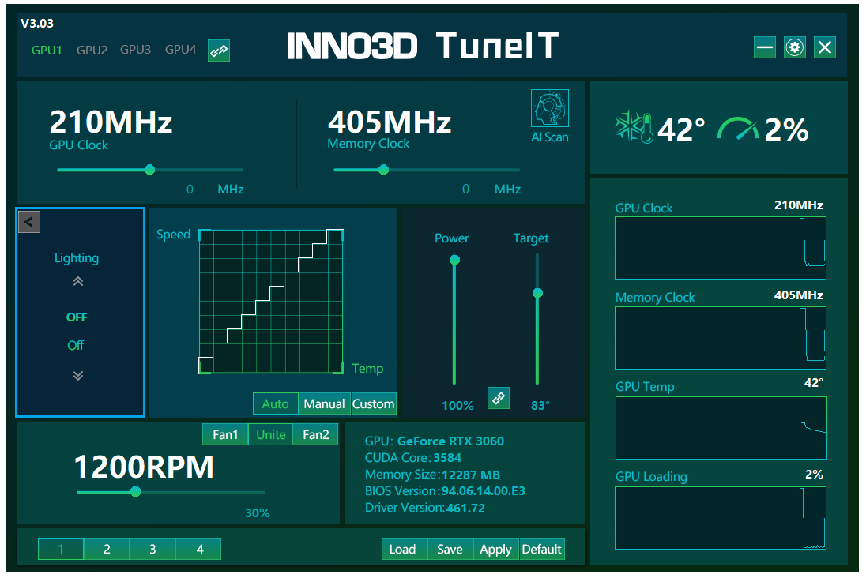Switch to GPU4 tab
The width and height of the screenshot is (866, 578).
pyautogui.click(x=181, y=50)
